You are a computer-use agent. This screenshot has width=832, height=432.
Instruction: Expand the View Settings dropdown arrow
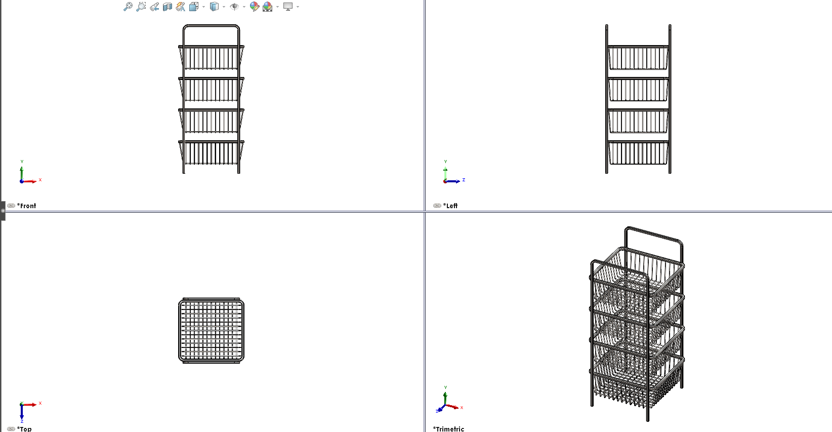298,7
